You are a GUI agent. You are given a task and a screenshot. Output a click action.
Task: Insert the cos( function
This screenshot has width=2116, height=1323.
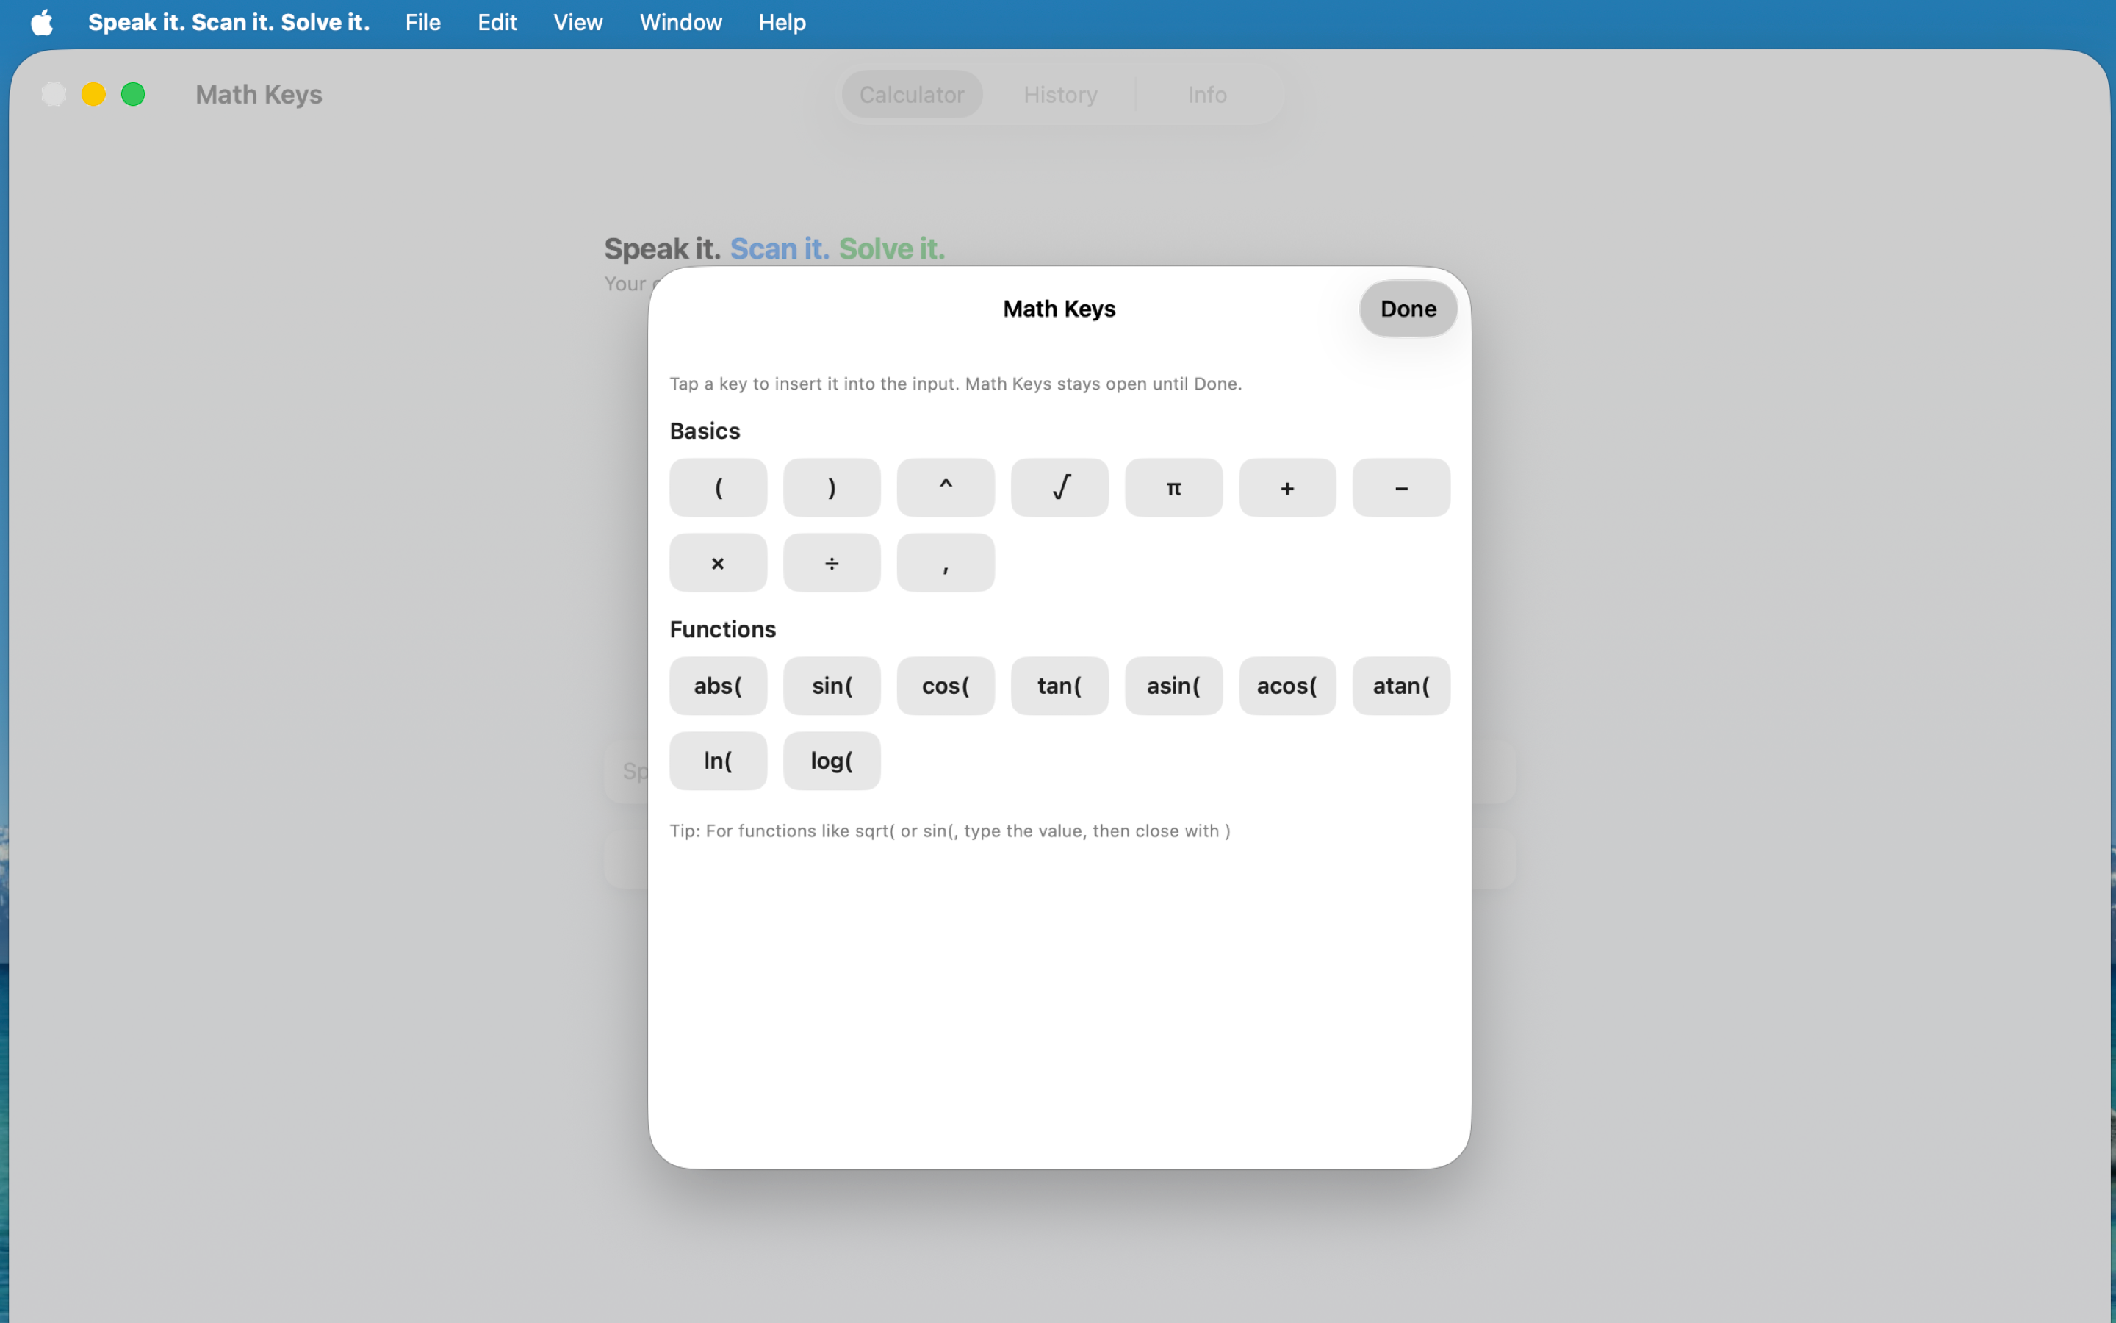click(945, 686)
